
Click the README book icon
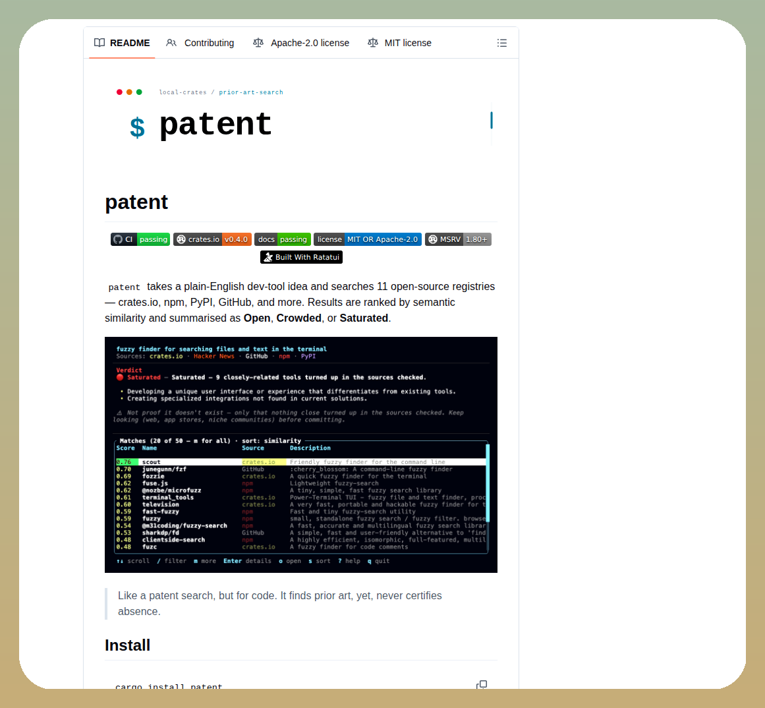[x=99, y=43]
